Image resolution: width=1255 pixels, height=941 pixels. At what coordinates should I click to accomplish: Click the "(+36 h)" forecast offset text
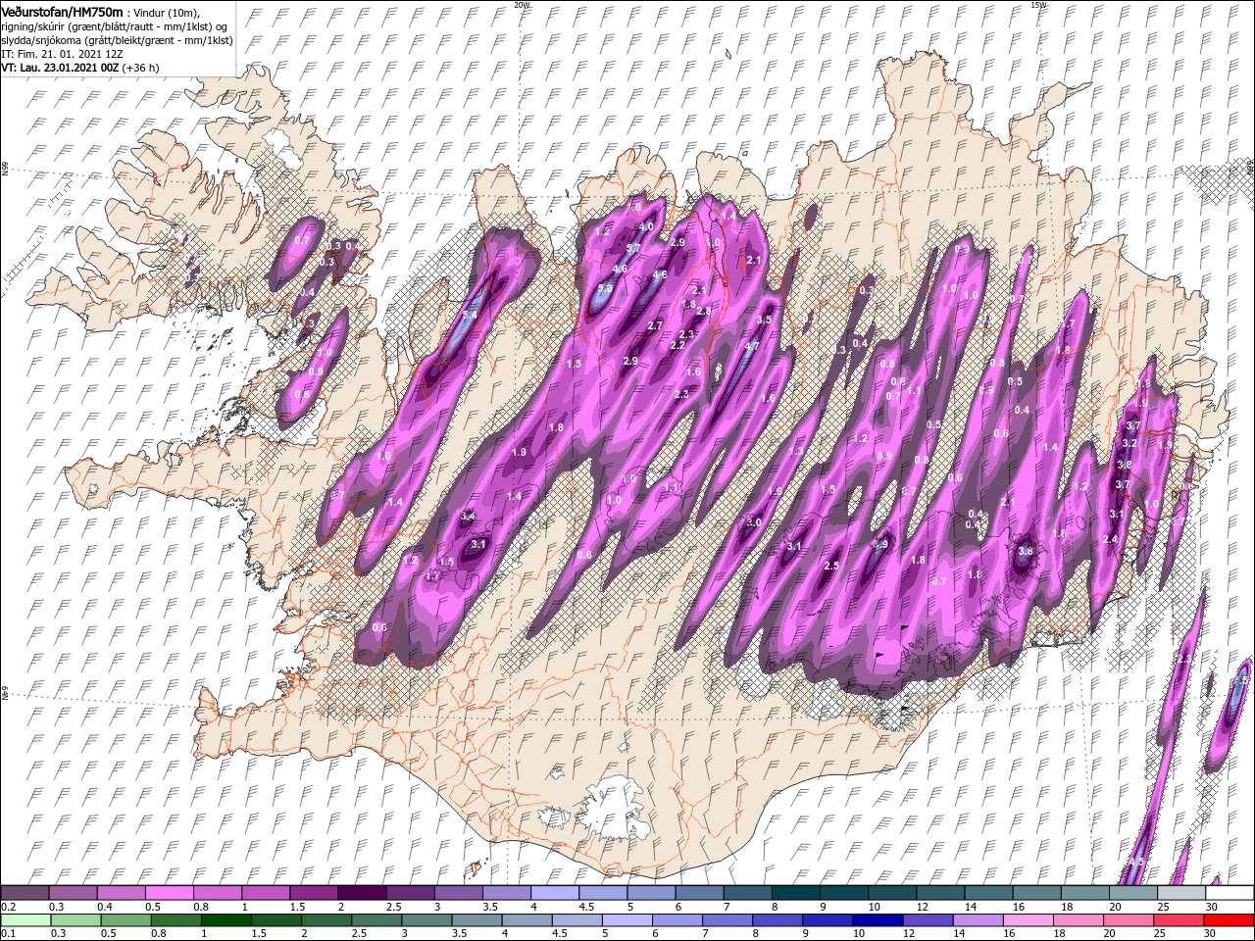point(140,68)
